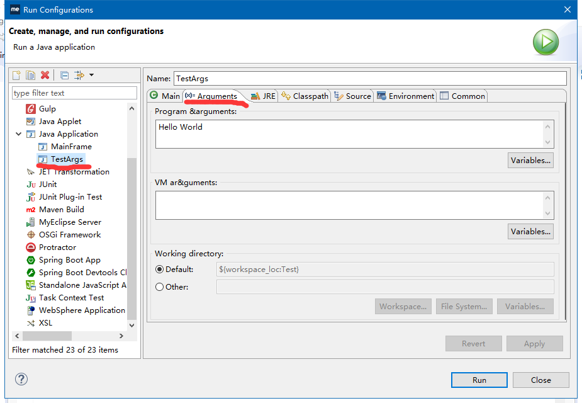Open the filter dropdown arrow in toolbar
This screenshot has width=582, height=403.
pyautogui.click(x=91, y=75)
